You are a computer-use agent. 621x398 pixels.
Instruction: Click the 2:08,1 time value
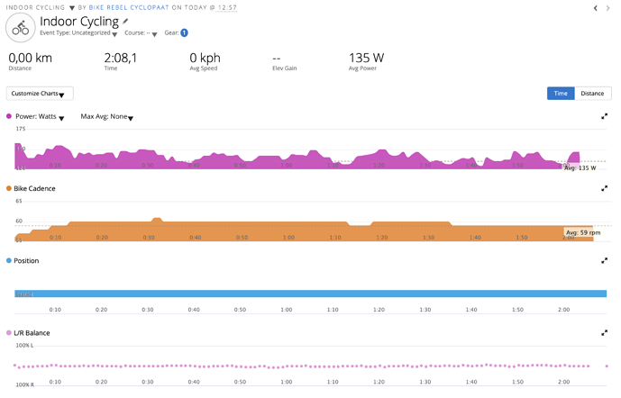click(x=121, y=58)
